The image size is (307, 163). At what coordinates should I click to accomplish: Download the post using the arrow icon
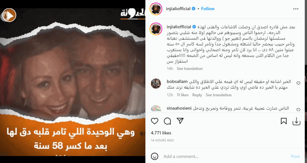tap(296, 121)
